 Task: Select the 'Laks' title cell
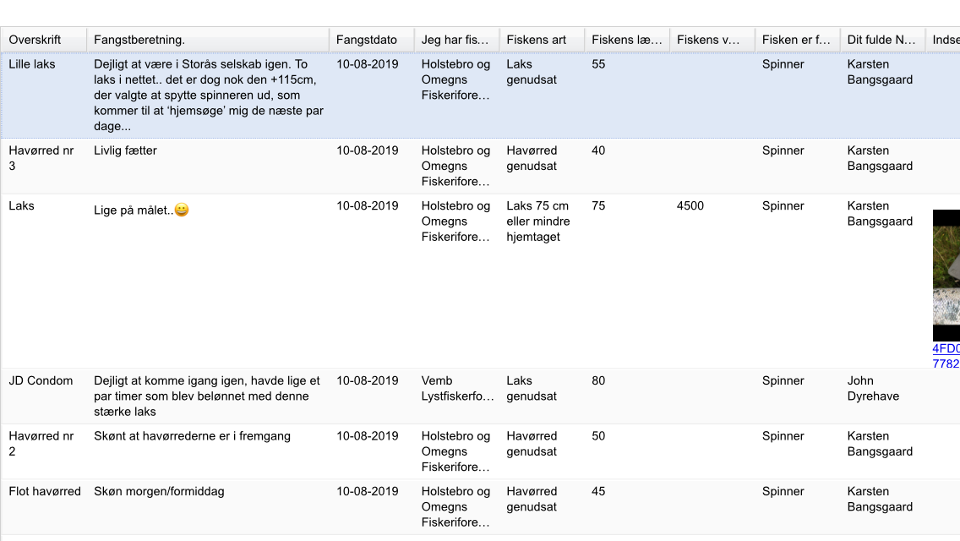[21, 206]
